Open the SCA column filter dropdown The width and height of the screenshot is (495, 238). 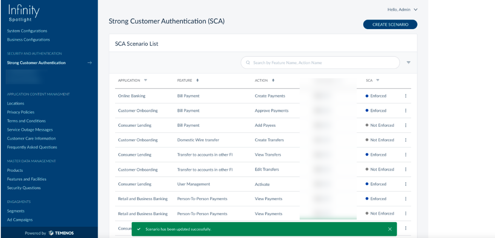pyautogui.click(x=377, y=80)
